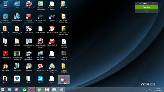The image size is (164, 92).
Task: Select the ASUS InstantOn shortcut
Action: pos(17,17)
